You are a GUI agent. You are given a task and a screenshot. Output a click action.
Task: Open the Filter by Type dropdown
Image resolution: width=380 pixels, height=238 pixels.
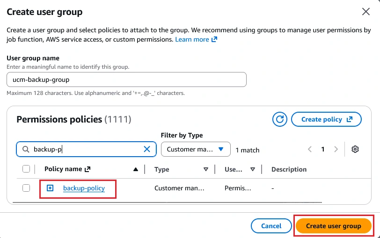coord(196,149)
